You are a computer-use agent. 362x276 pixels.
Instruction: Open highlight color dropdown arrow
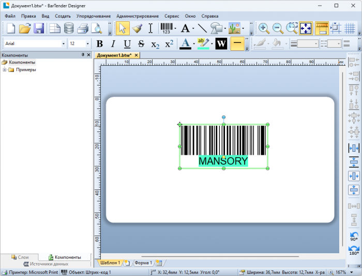[x=212, y=43]
